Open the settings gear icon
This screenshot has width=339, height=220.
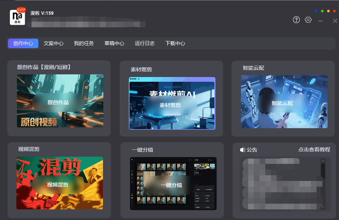[308, 20]
